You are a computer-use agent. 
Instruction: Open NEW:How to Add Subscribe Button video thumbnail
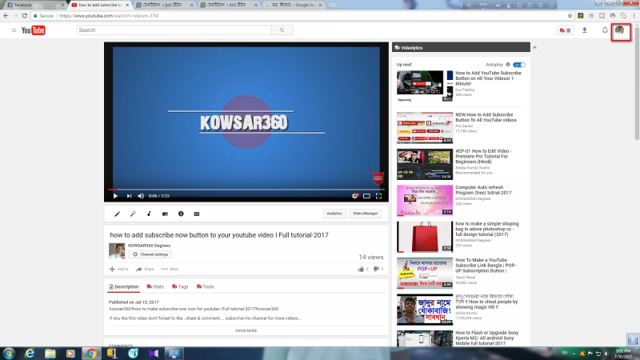pos(425,128)
